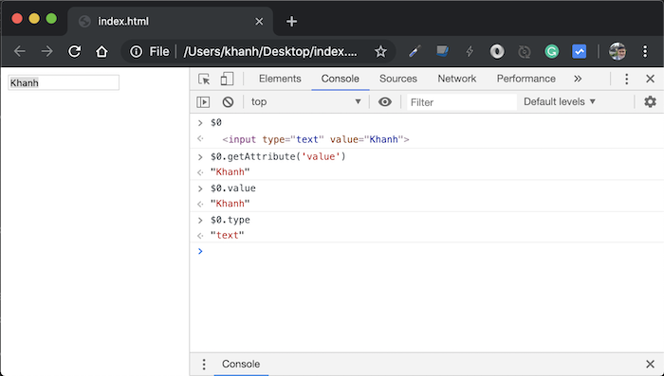
Task: Open console settings gear
Action: 650,101
